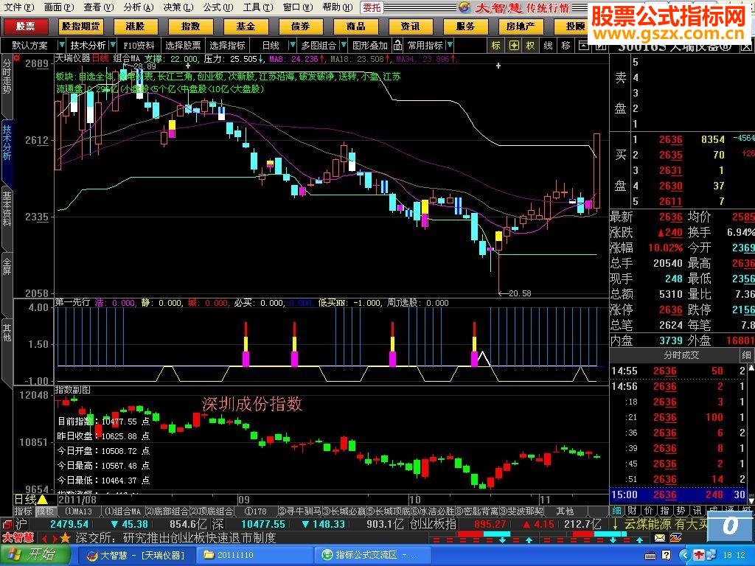Image resolution: width=755 pixels, height=566 pixels.
Task: Click the red icon left of 沪 index
Action: pos(6,524)
